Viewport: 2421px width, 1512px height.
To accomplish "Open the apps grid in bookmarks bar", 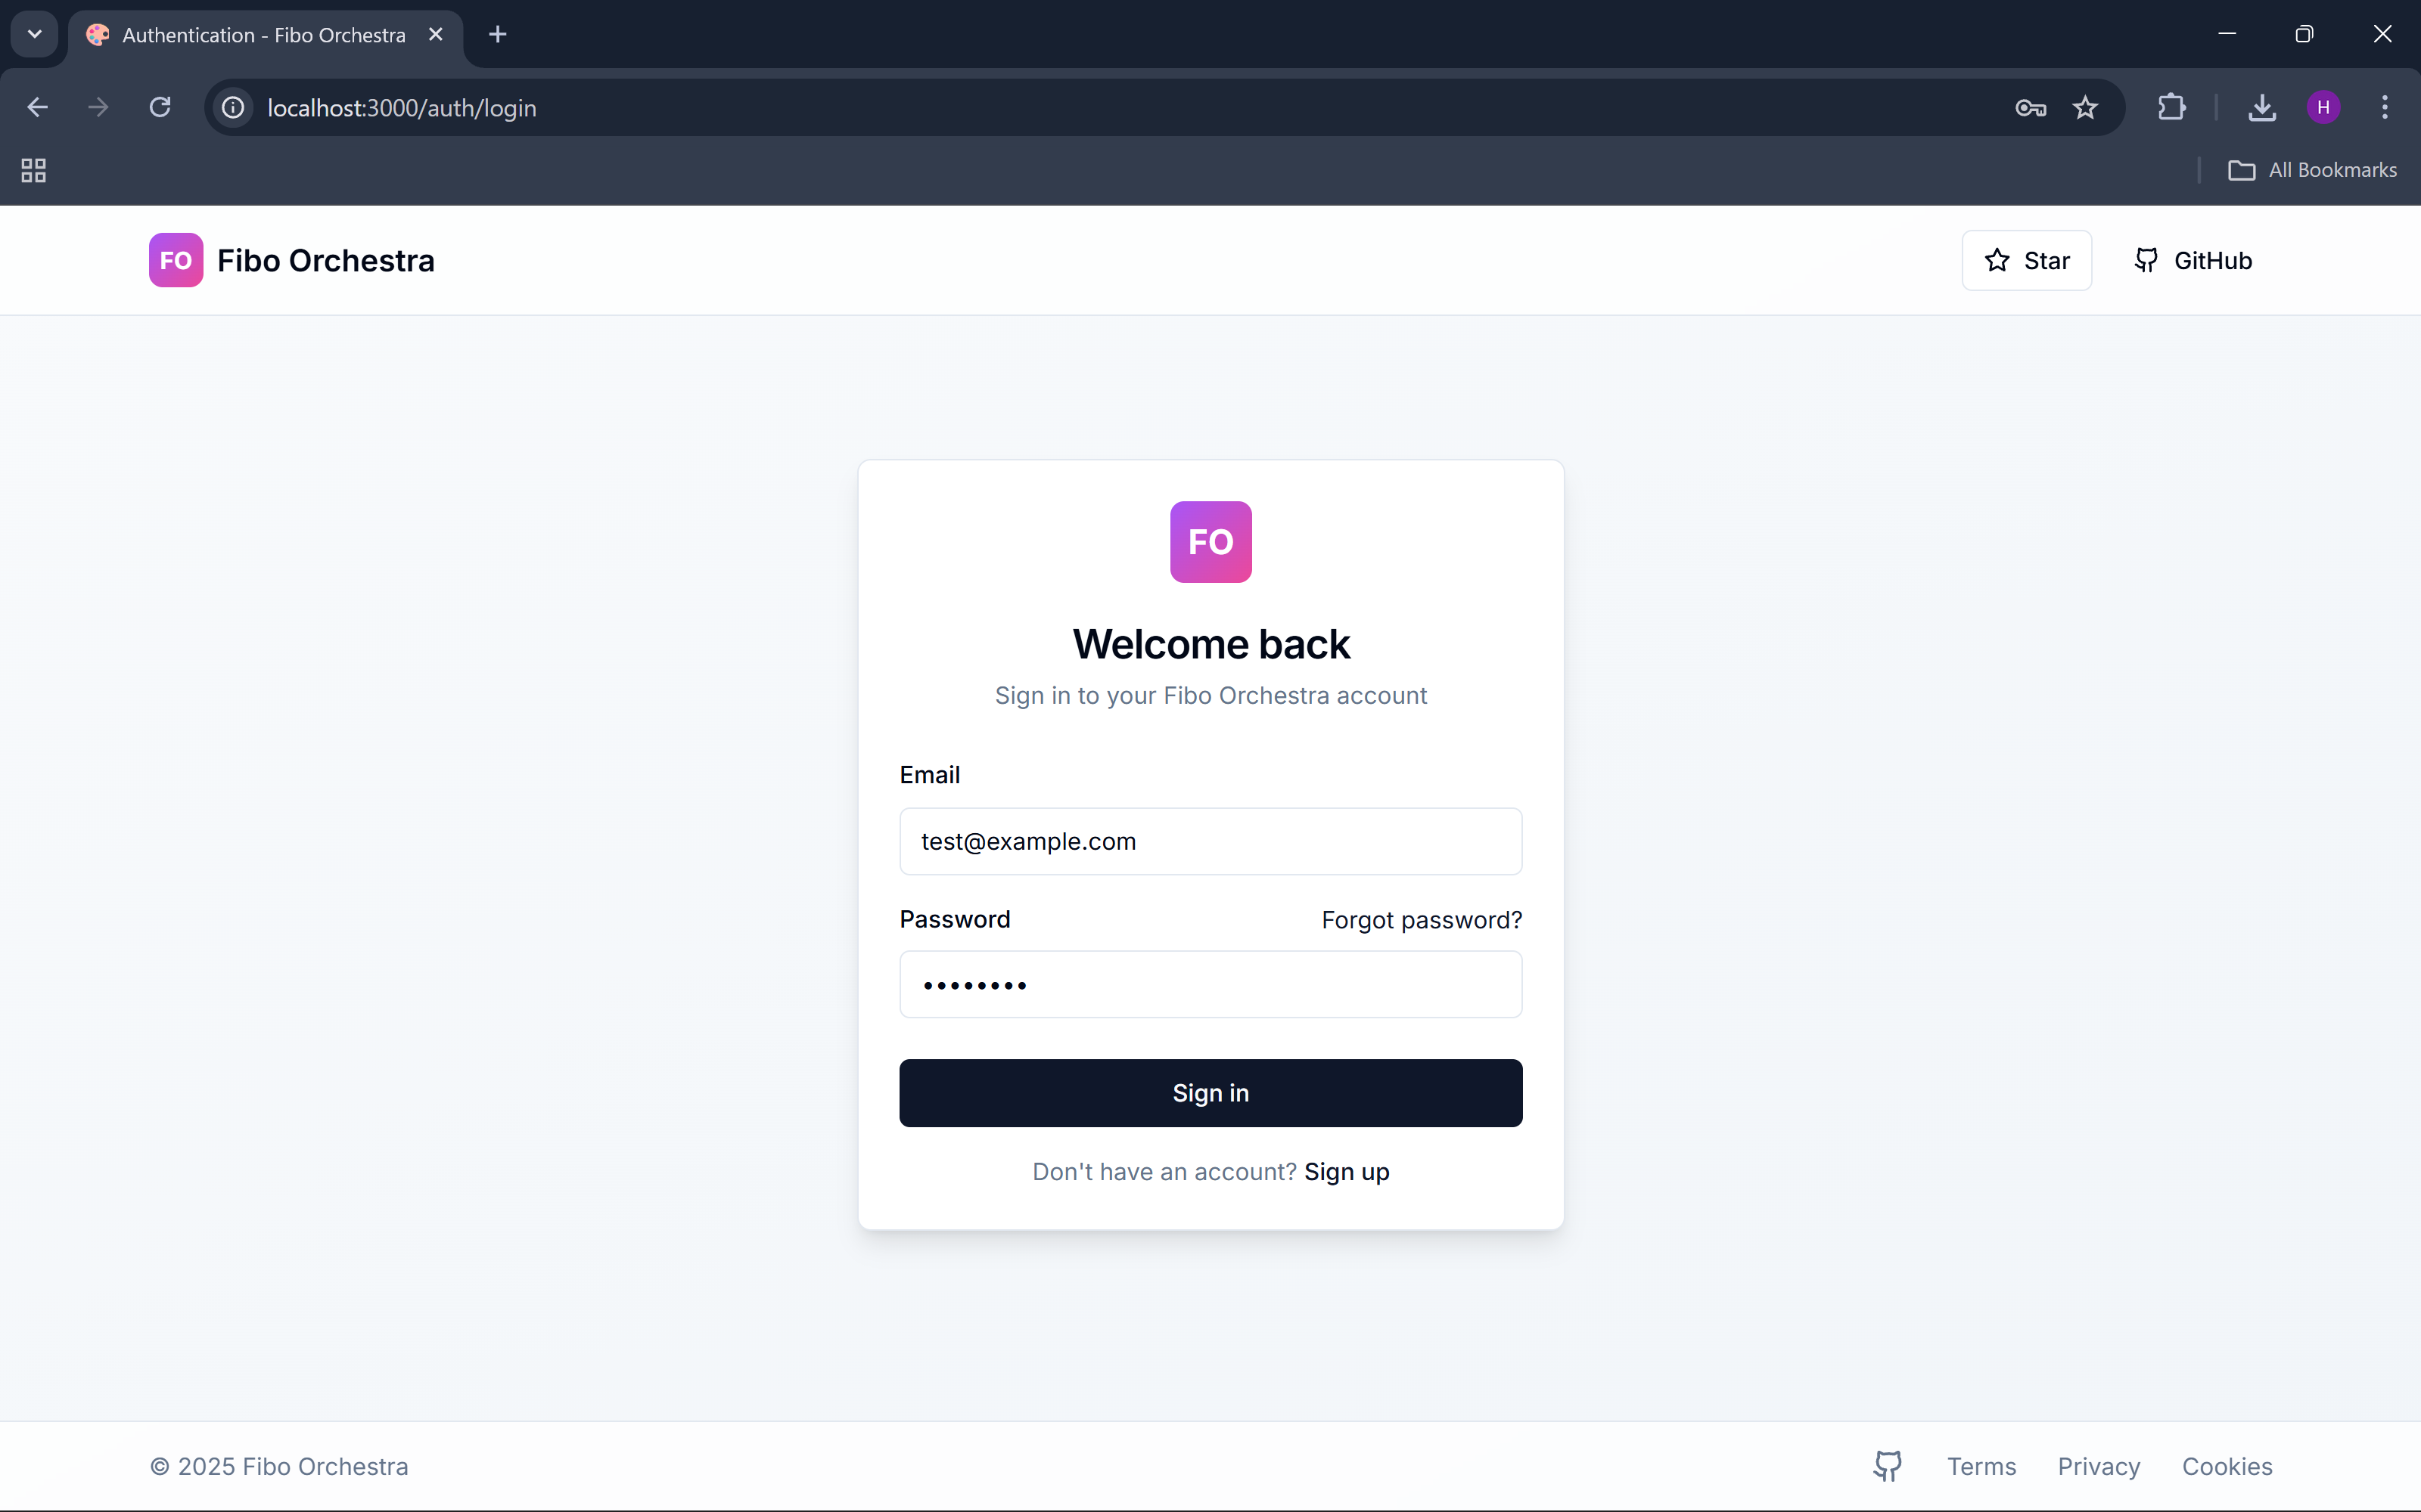I will [x=33, y=170].
